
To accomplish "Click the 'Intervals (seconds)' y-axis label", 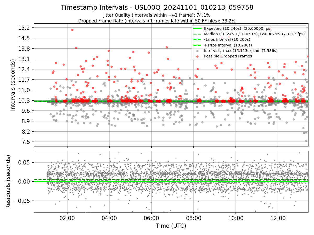I will coord(13,85).
